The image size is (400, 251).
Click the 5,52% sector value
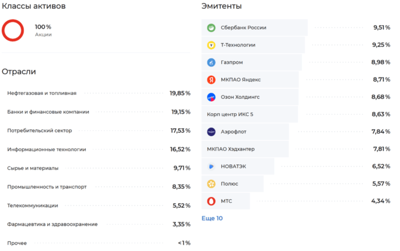click(182, 206)
